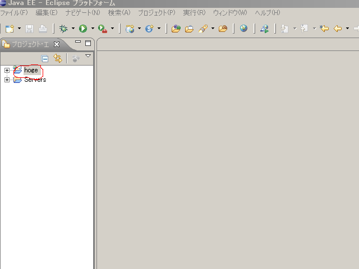Click the Save disk icon

click(30, 29)
